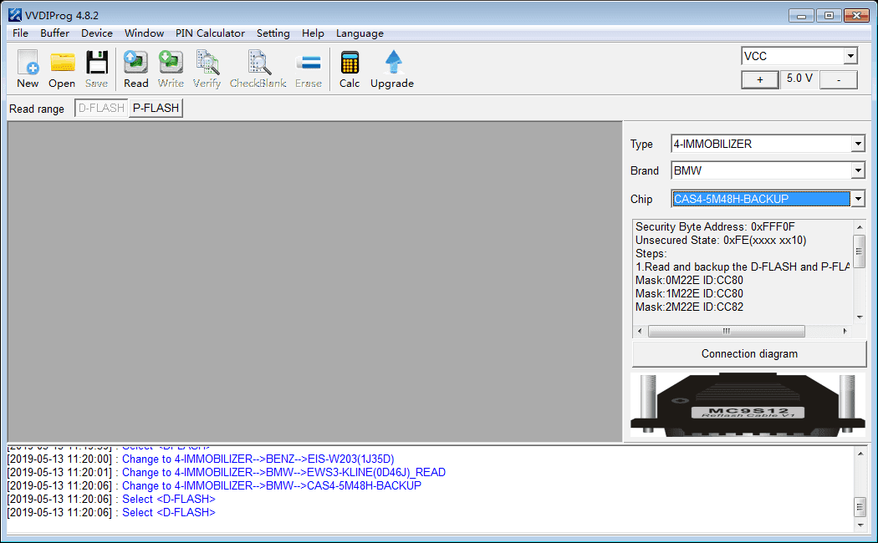Expand the Type dropdown showing 4-IMMOBILIZER
Viewport: 878px width, 543px height.
[x=858, y=144]
